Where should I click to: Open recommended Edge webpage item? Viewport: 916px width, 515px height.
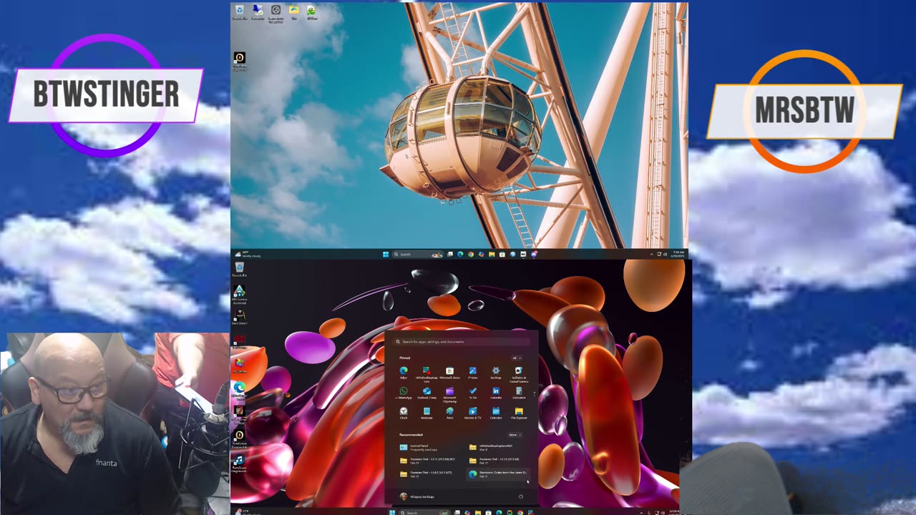coord(499,474)
